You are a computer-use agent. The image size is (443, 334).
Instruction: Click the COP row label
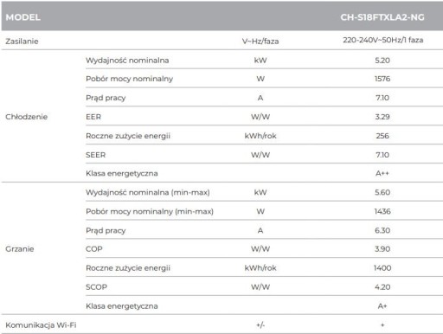(94, 249)
